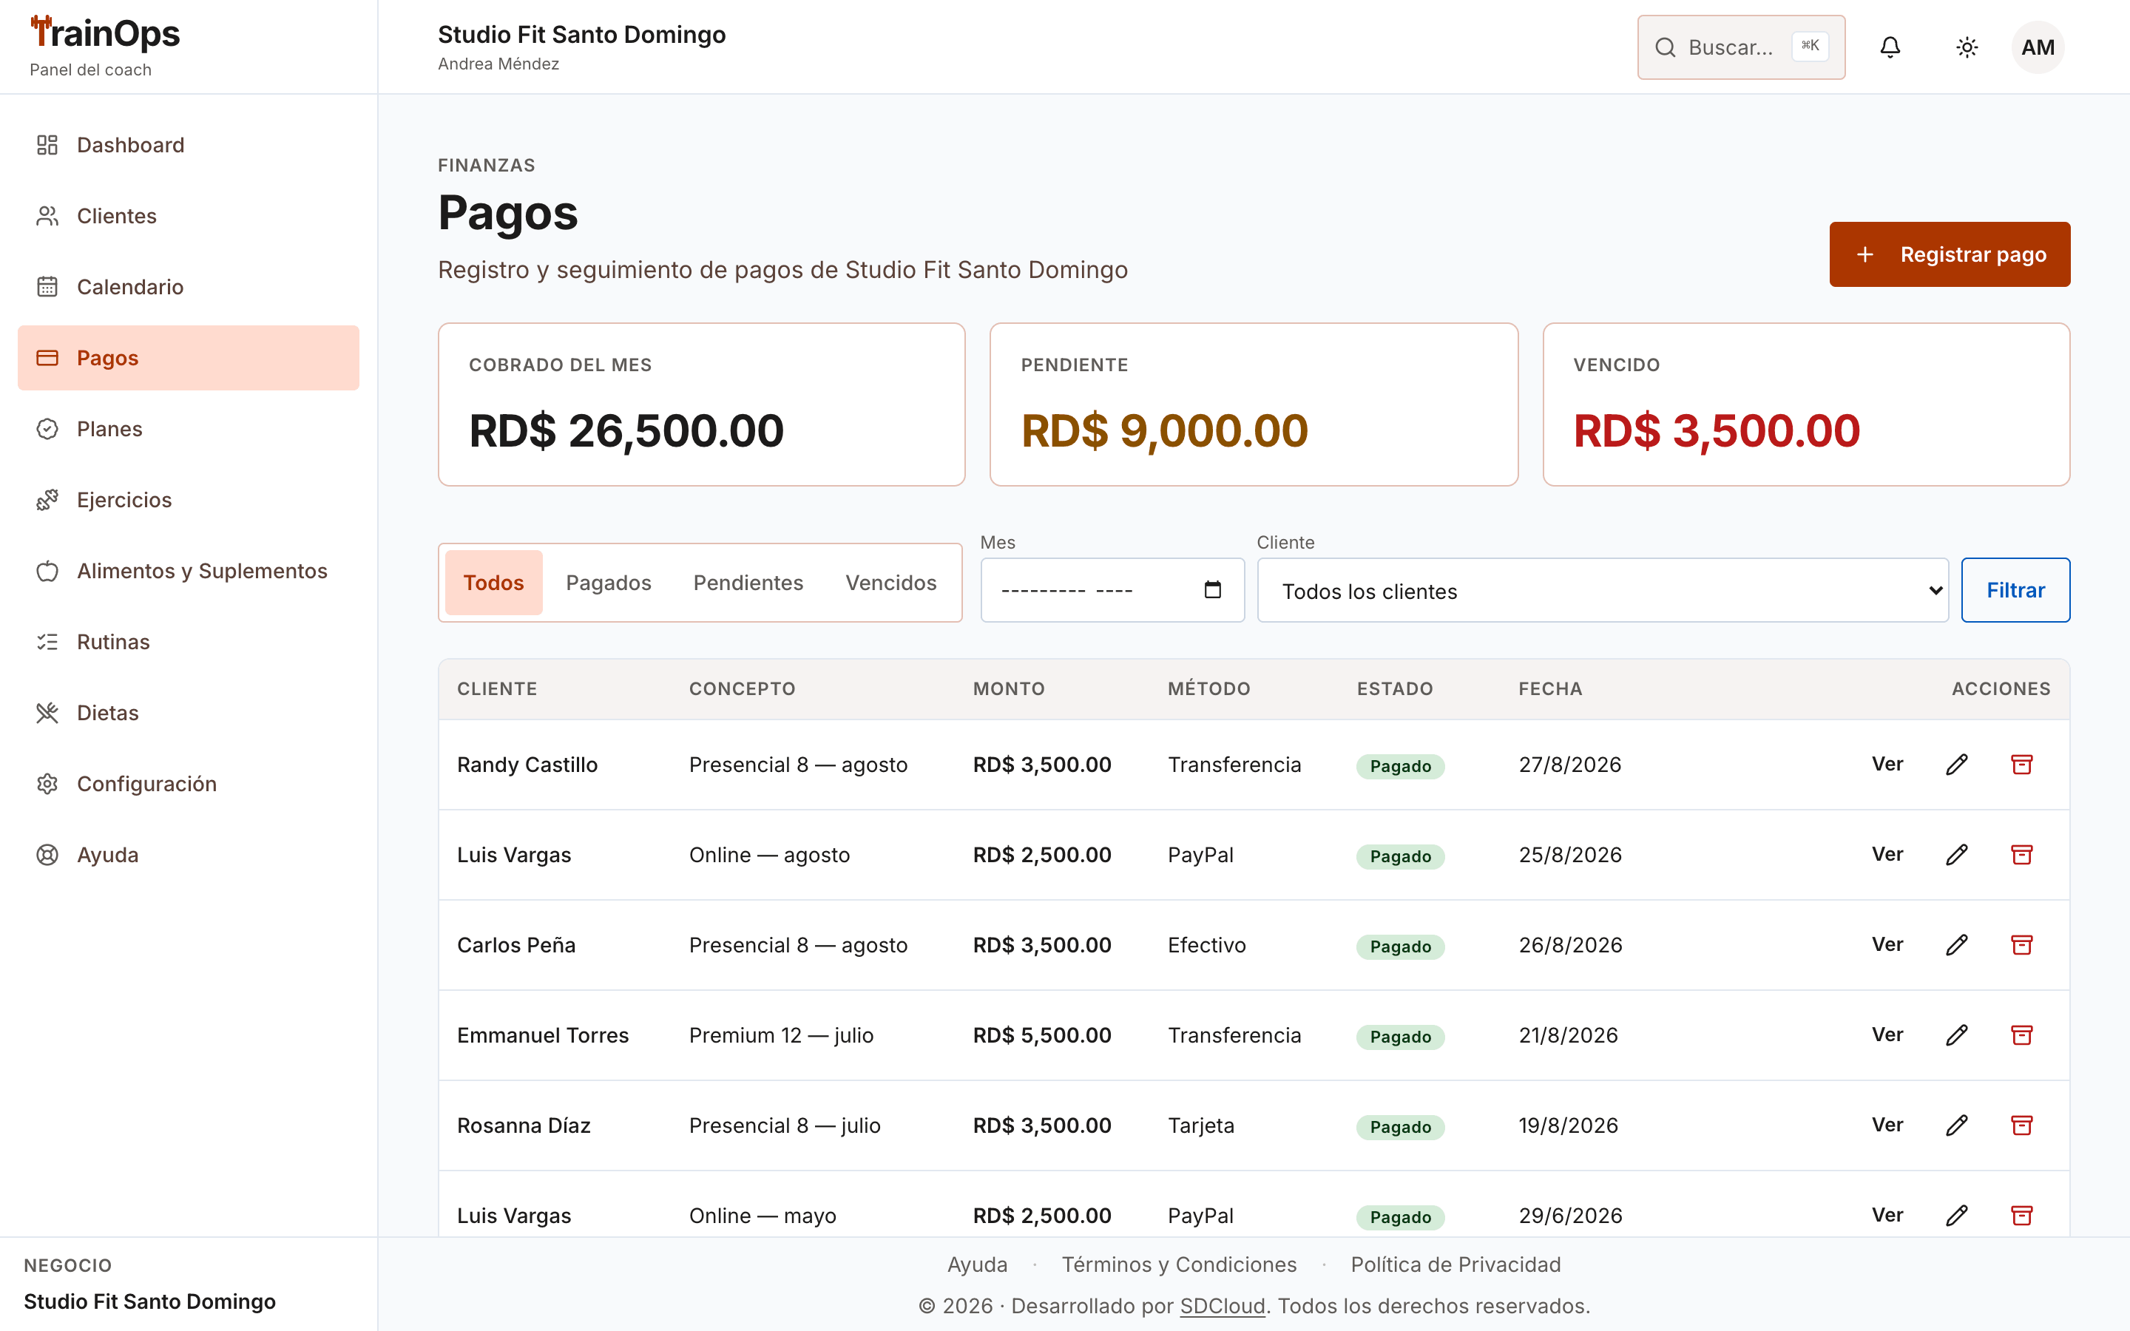The width and height of the screenshot is (2130, 1331).
Task: Open Ayuda in sidebar
Action: (x=189, y=855)
